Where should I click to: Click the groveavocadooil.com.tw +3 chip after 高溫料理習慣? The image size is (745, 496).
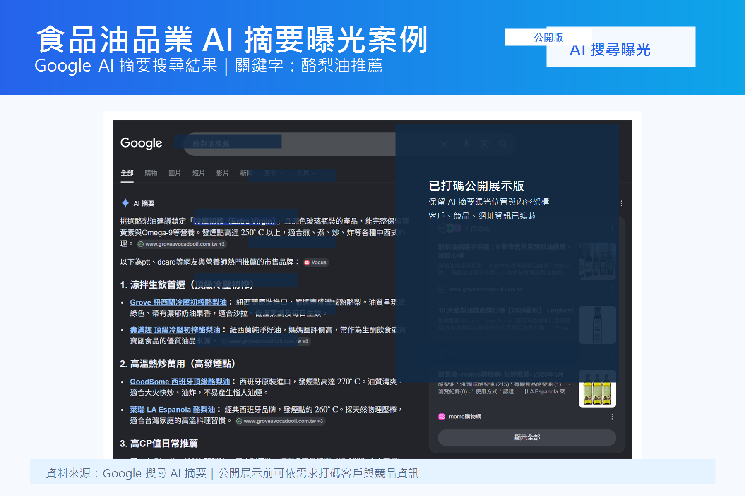point(280,421)
